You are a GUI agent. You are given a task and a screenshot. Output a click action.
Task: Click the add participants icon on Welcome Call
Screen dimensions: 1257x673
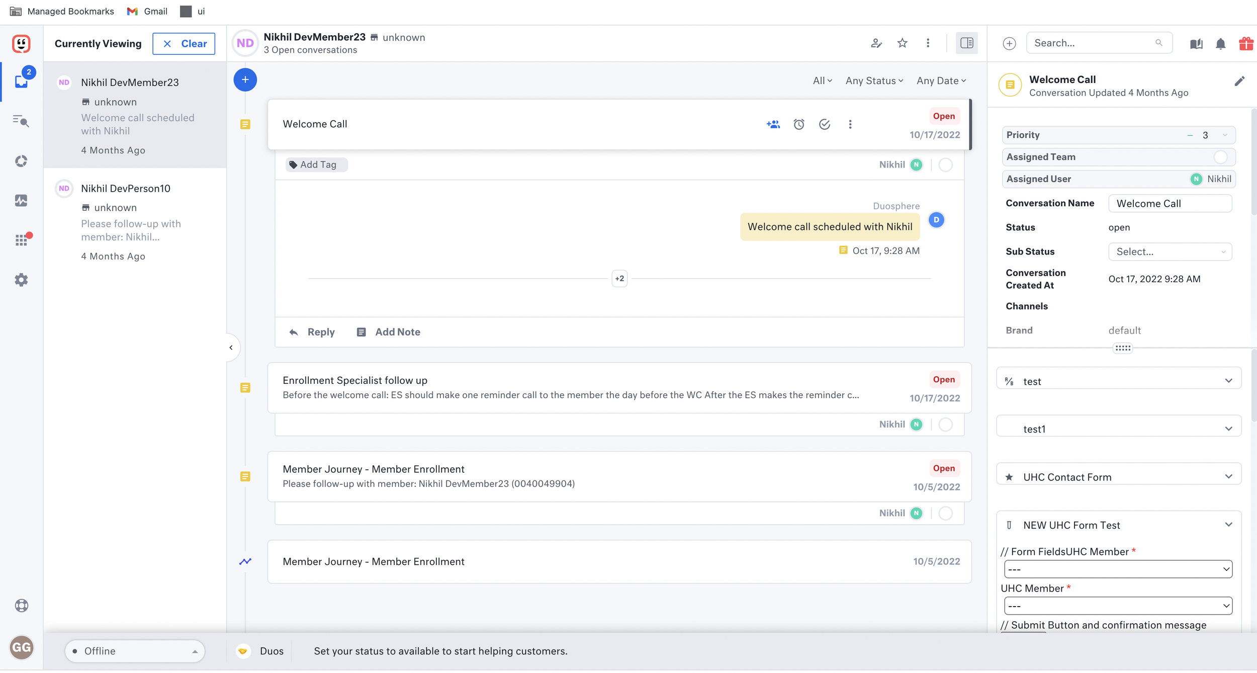[773, 124]
